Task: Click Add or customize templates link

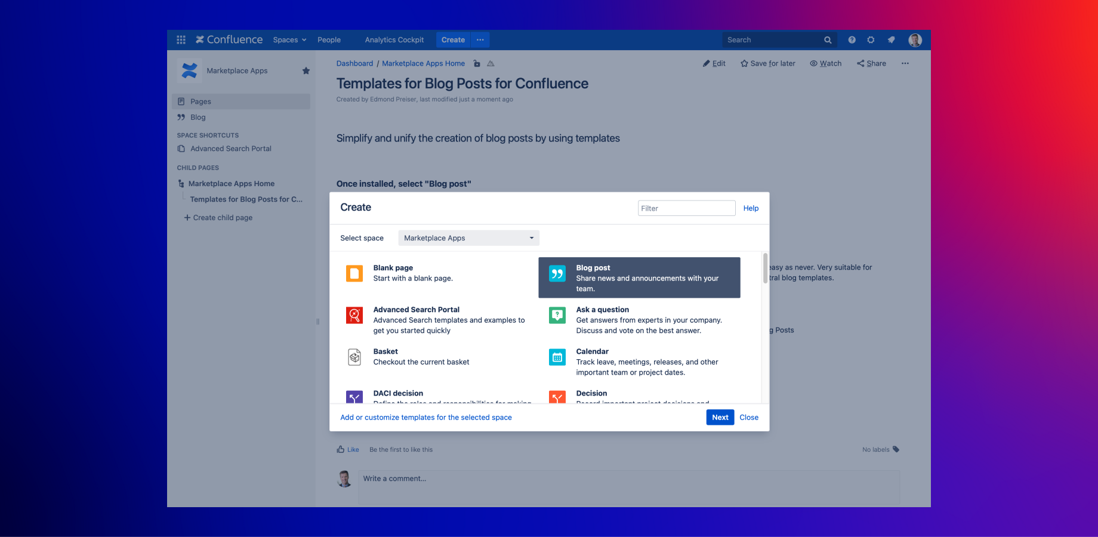Action: point(426,417)
